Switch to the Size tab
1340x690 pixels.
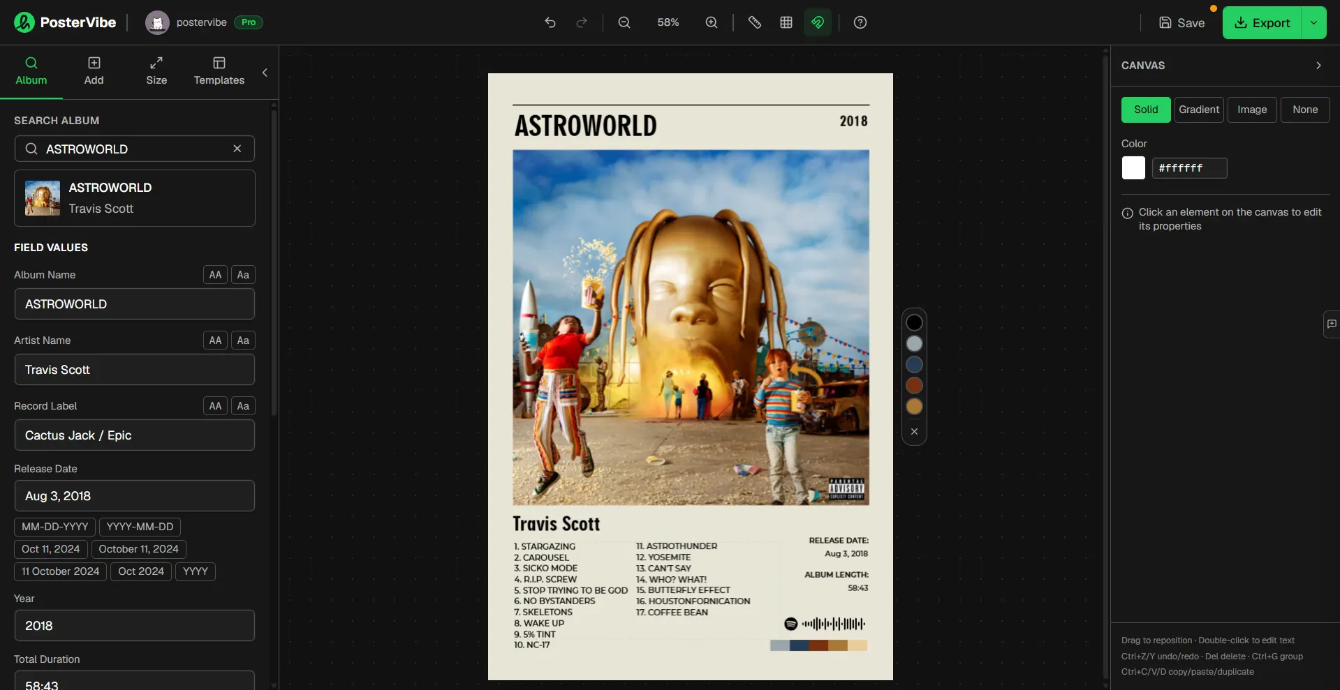coord(156,72)
